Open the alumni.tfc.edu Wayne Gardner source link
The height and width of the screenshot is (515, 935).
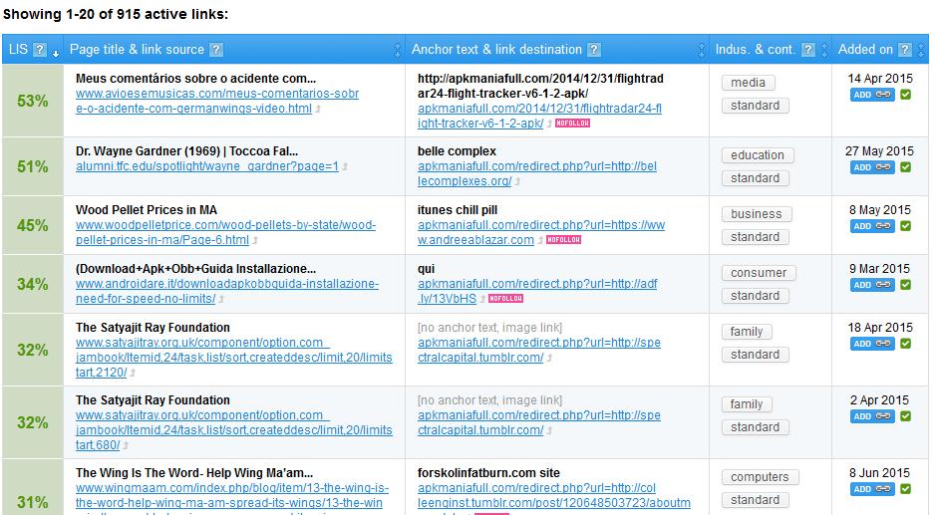pyautogui.click(x=206, y=166)
